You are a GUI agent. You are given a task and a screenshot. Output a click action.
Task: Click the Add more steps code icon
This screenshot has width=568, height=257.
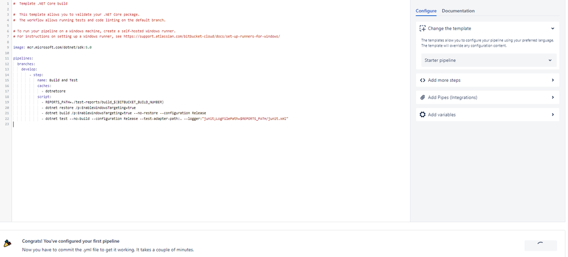pyautogui.click(x=422, y=80)
